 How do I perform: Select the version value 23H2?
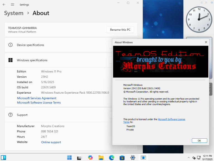point(44,77)
